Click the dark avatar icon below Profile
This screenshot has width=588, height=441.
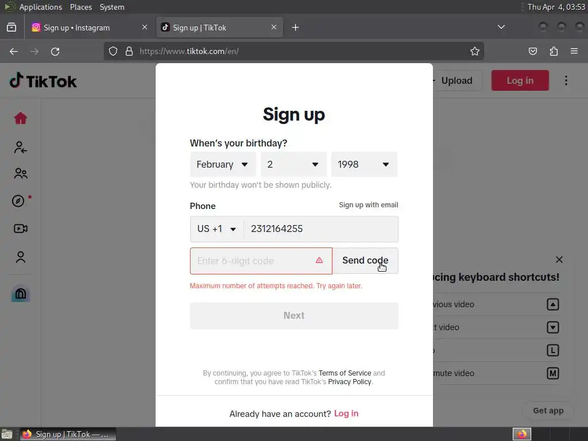pyautogui.click(x=21, y=294)
